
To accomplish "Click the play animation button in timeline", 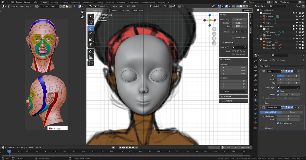I will pos(130,147).
